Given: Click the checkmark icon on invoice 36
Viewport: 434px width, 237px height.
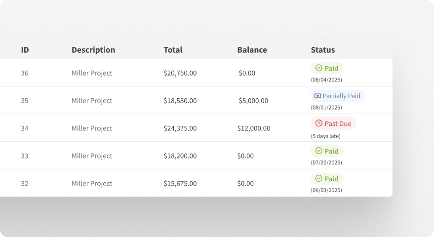Looking at the screenshot, I should 318,68.
